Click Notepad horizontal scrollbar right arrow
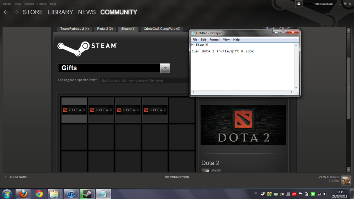This screenshot has height=199, width=354. pos(292,92)
